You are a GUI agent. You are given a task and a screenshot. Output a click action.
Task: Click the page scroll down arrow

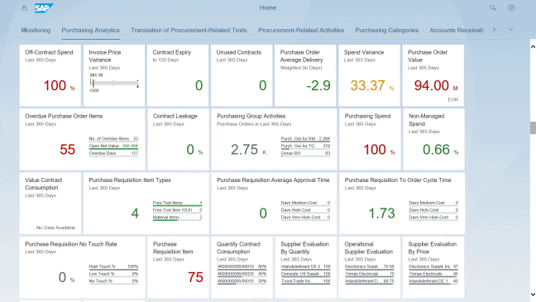[533, 294]
